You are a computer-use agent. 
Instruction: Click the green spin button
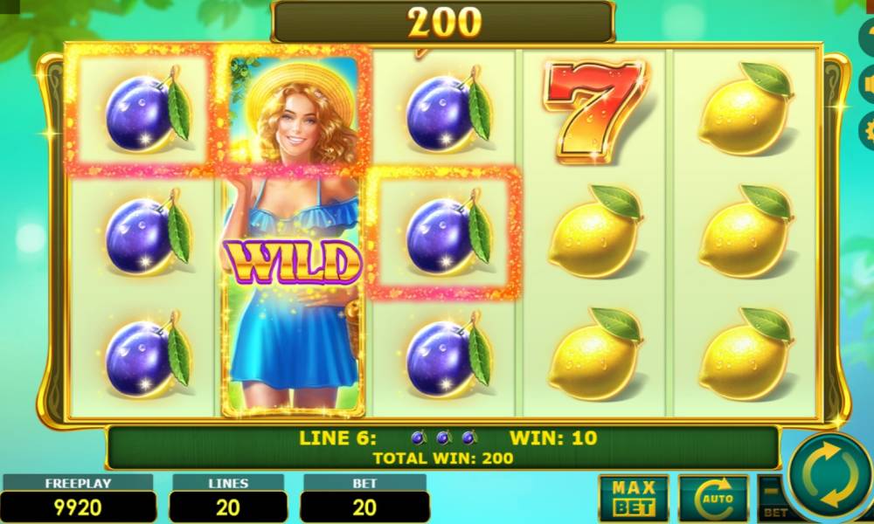click(x=831, y=479)
